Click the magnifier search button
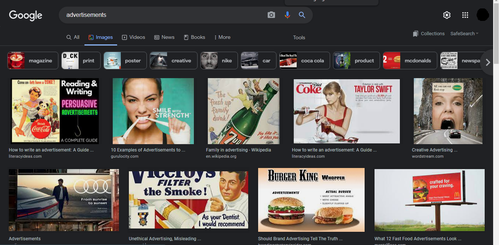499x245 pixels. coord(302,15)
